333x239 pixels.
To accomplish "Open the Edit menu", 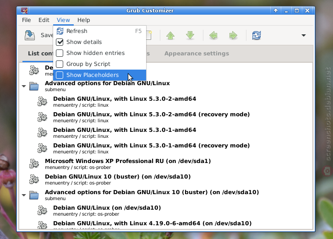I will 44,20.
